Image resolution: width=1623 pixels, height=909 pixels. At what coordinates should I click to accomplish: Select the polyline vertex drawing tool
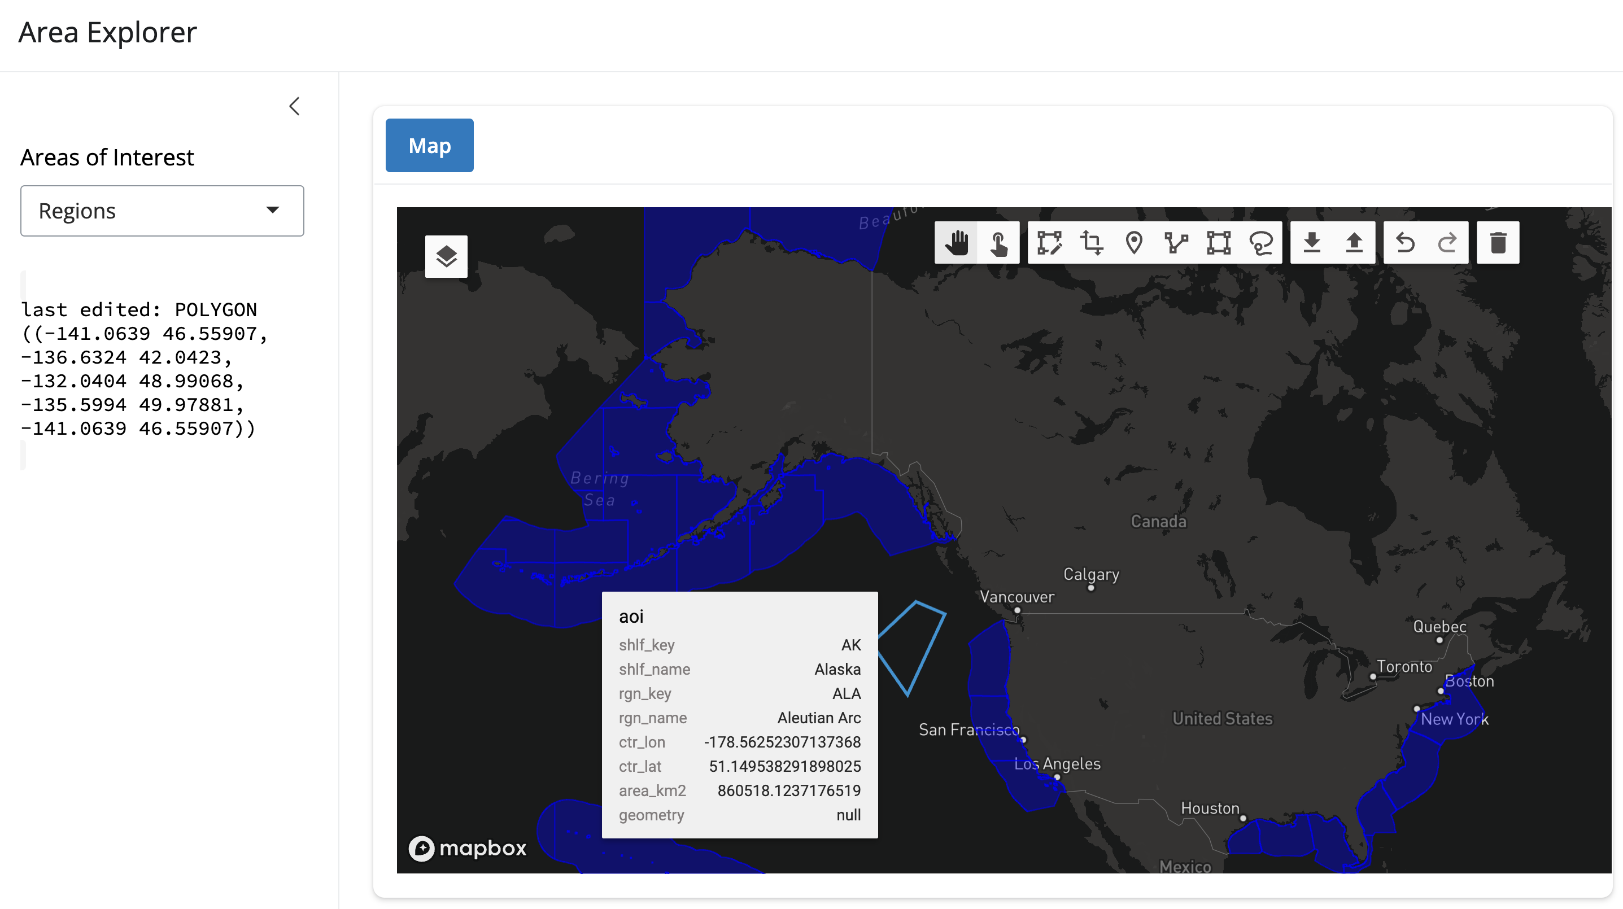click(1176, 243)
